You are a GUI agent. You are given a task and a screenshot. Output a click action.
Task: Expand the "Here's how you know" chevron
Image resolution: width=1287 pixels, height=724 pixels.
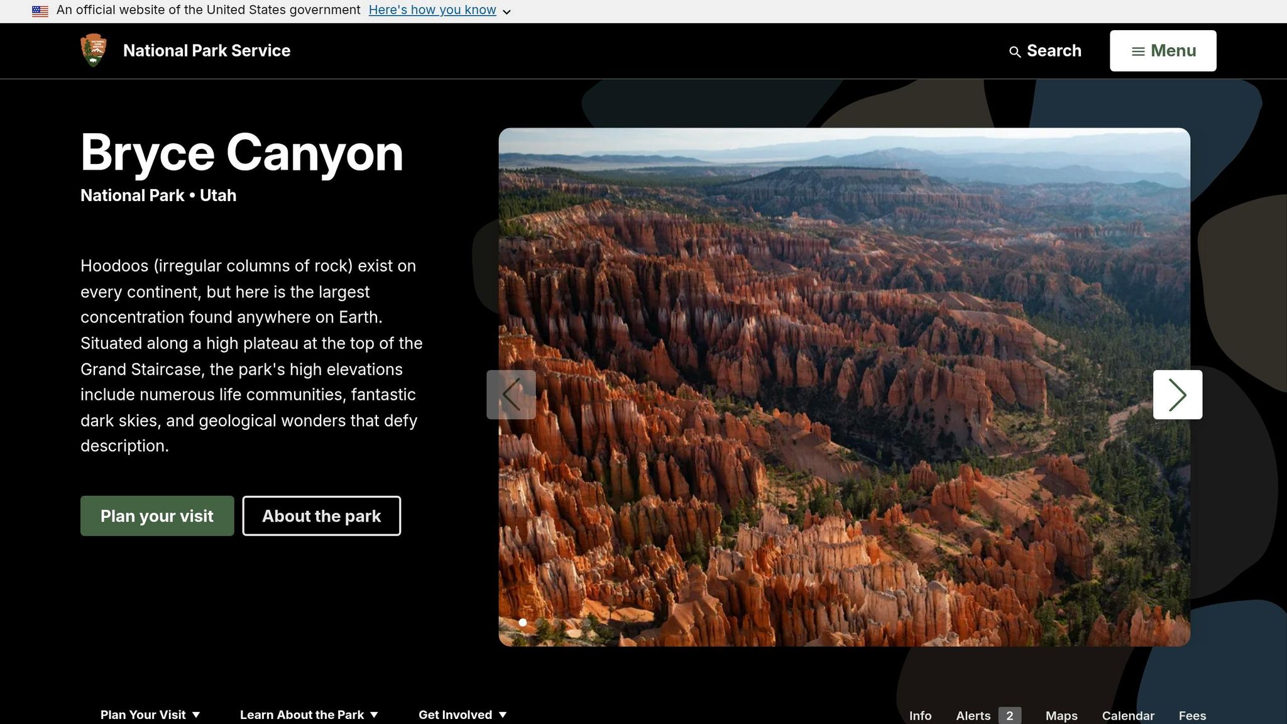507,12
